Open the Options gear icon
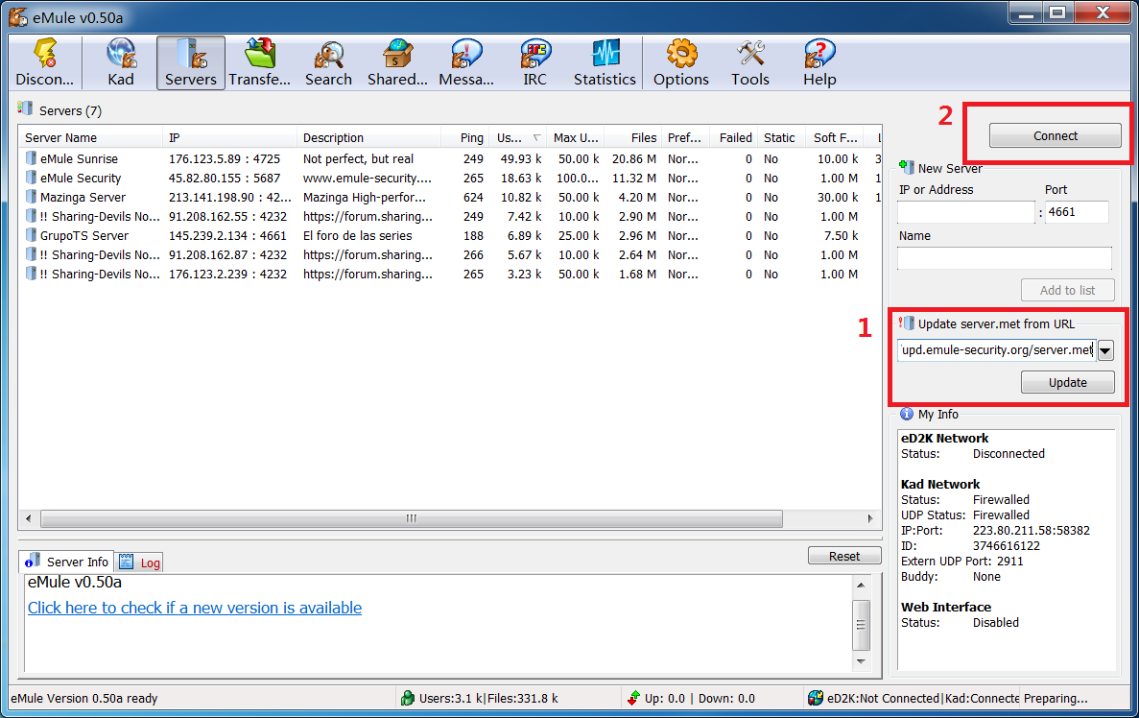 [680, 63]
